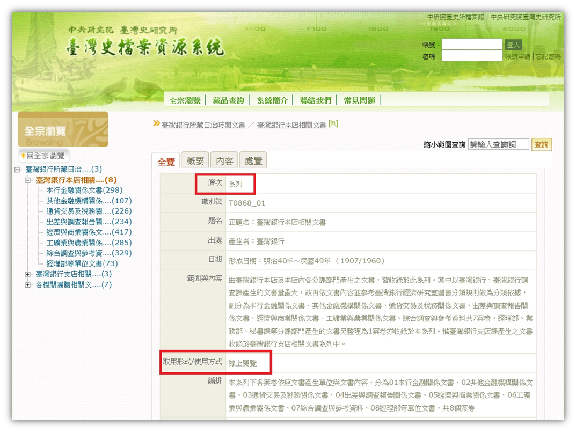
Task: Click the small green icon after the breadcrumb
Action: [x=333, y=124]
